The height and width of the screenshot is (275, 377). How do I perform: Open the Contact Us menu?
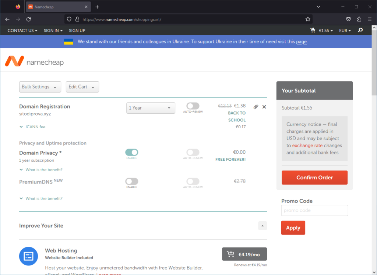22,31
